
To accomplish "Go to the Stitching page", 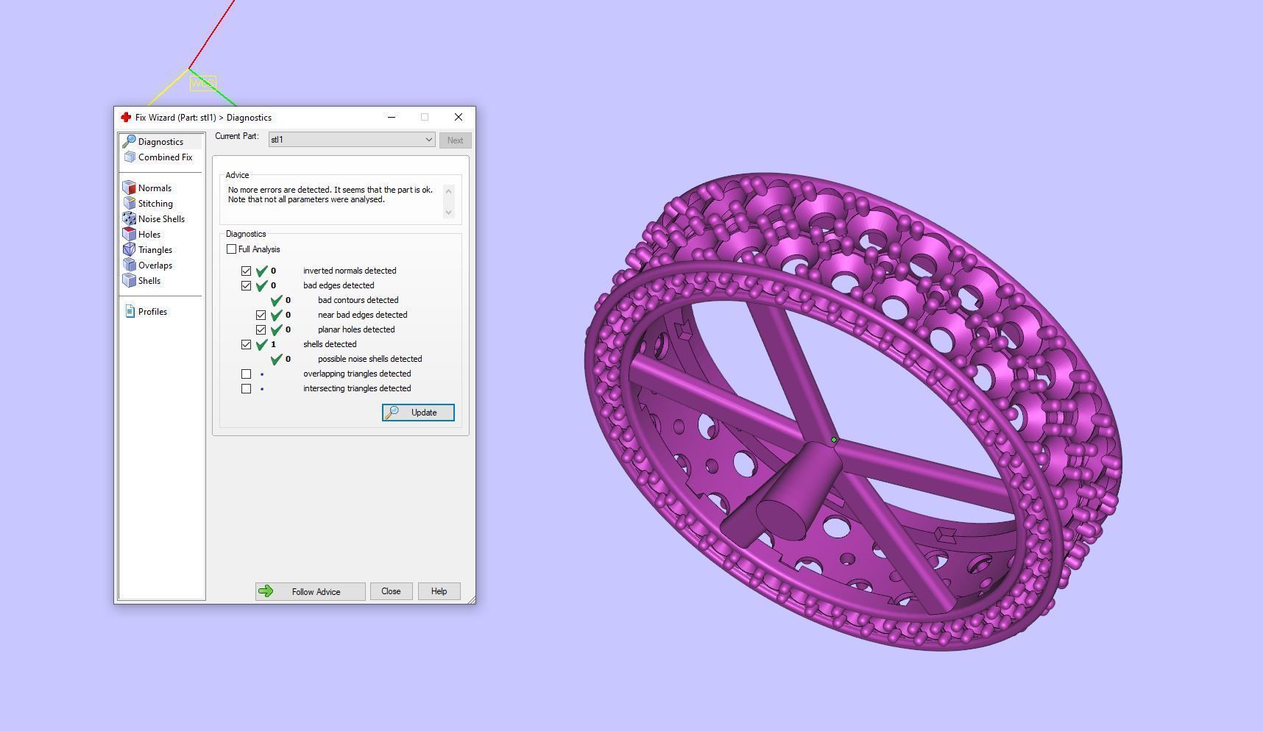I will coord(155,203).
